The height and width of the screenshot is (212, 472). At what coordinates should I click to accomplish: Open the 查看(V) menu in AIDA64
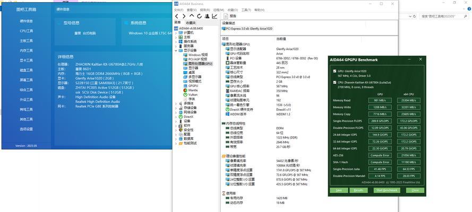[192, 10]
